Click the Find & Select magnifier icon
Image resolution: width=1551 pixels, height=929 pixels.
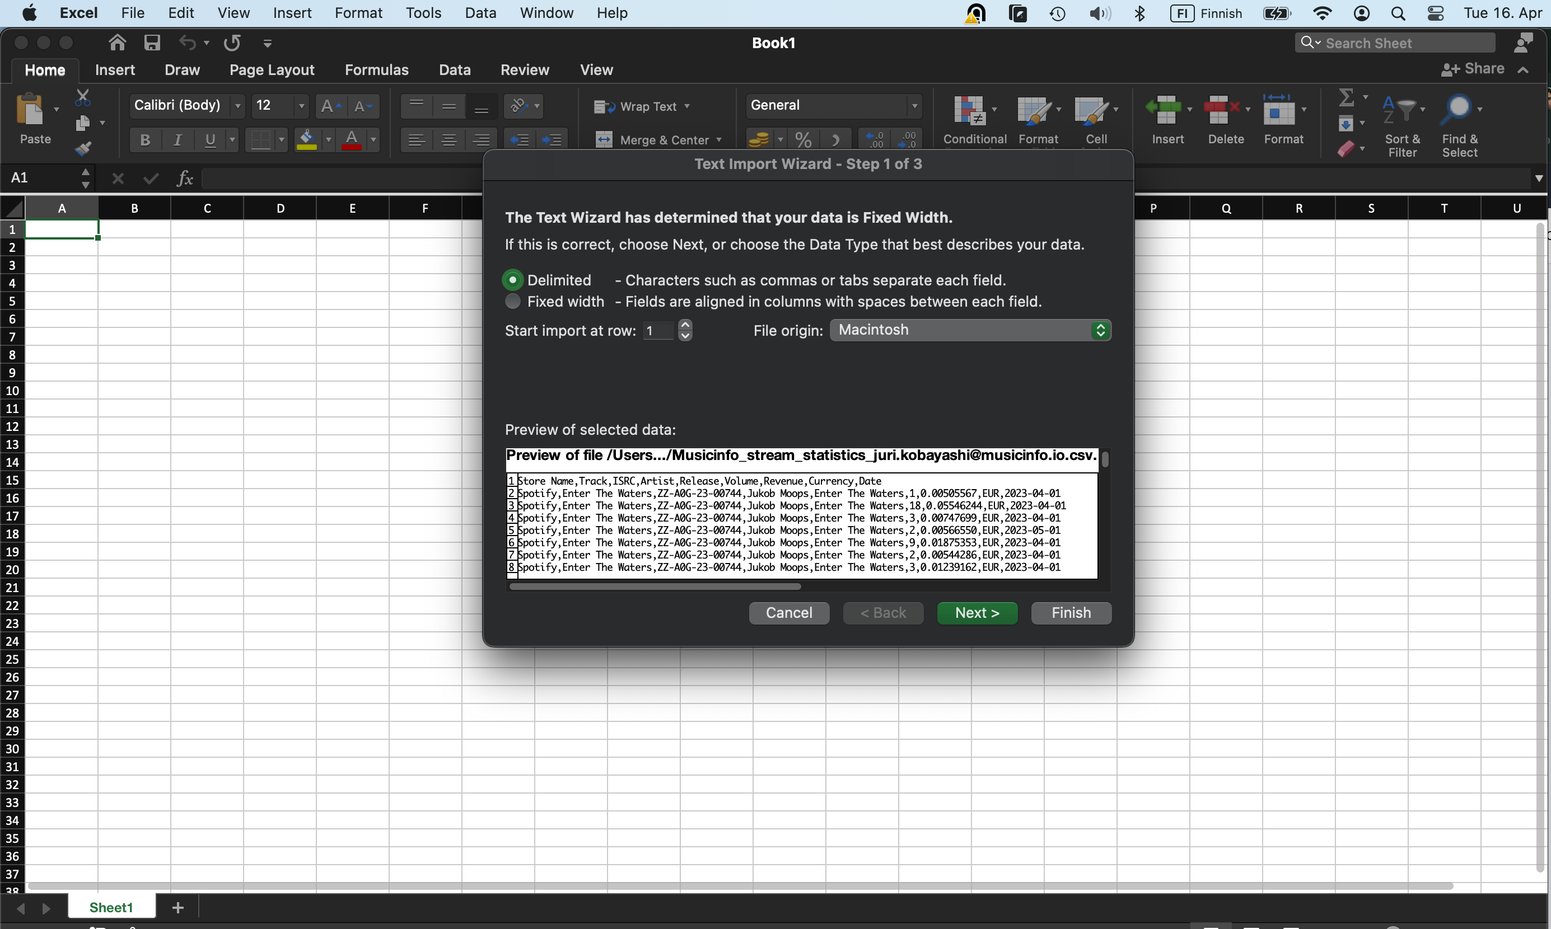pyautogui.click(x=1455, y=110)
